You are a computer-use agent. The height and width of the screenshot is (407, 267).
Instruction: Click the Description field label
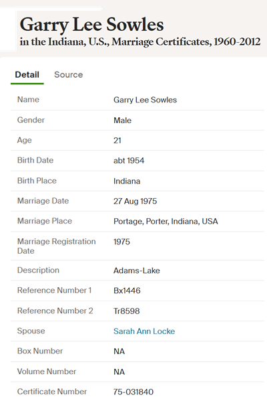point(38,270)
